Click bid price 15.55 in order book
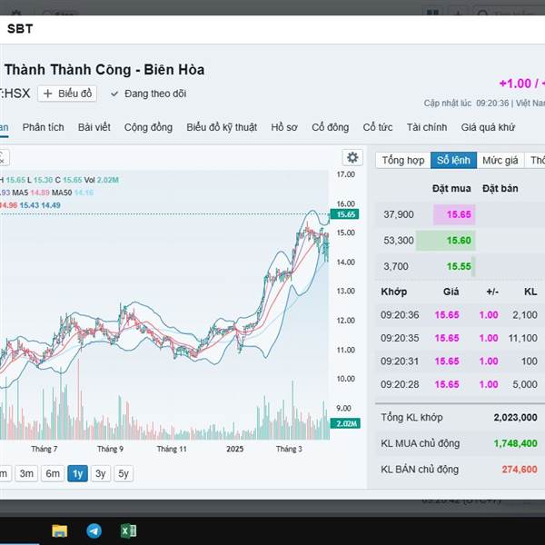The height and width of the screenshot is (545, 545). [459, 266]
